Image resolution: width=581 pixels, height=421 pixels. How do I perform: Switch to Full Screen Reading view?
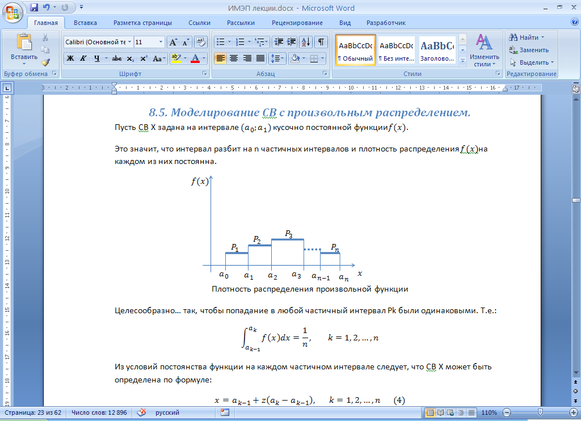pyautogui.click(x=440, y=412)
